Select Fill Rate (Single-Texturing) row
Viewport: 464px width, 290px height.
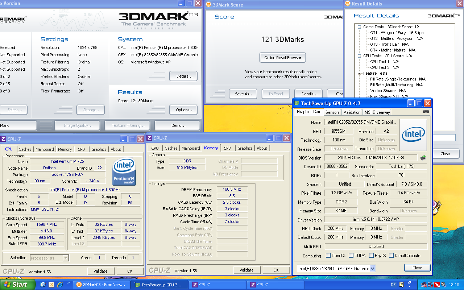pos(398,79)
